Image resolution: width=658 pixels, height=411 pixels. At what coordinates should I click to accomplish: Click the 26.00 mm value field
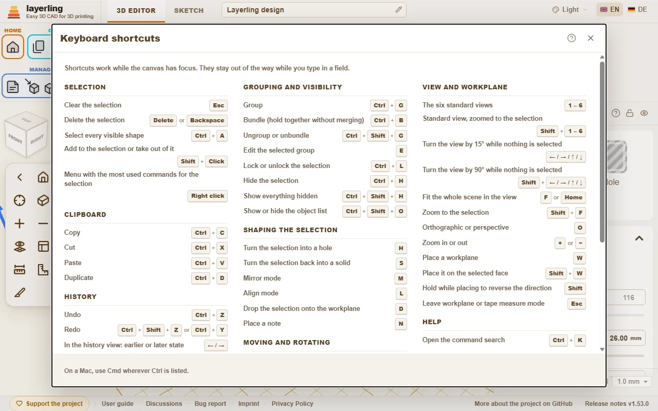[x=625, y=338]
